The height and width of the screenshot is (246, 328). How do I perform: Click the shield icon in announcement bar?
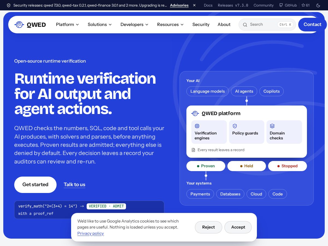[x=8, y=5]
